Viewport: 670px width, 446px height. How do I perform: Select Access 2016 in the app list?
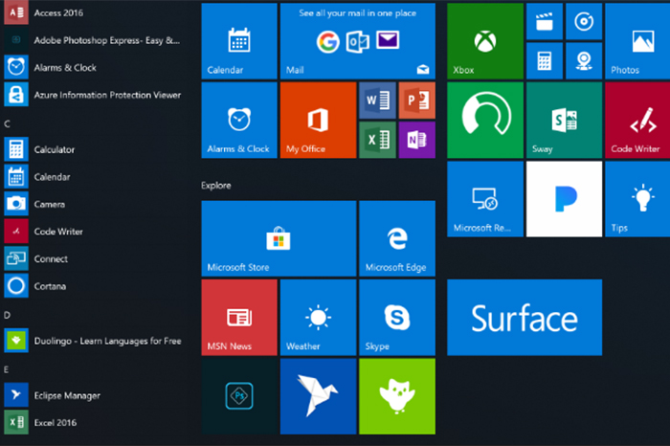click(x=57, y=13)
